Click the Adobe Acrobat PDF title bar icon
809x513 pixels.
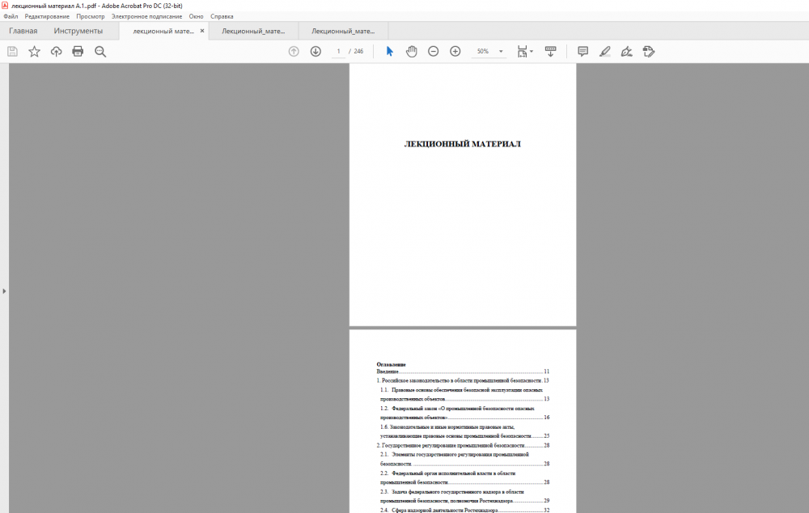(5, 5)
